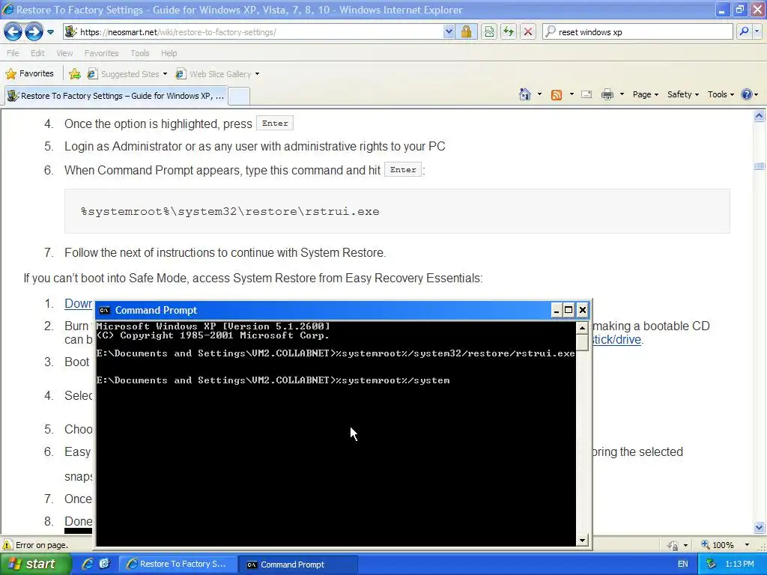
Task: Open the Favorites menu in menu bar
Action: point(101,53)
